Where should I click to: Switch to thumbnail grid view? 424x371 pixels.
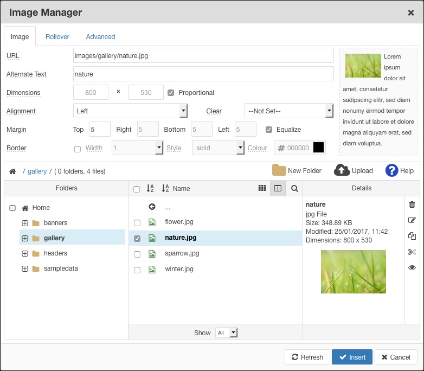[262, 188]
